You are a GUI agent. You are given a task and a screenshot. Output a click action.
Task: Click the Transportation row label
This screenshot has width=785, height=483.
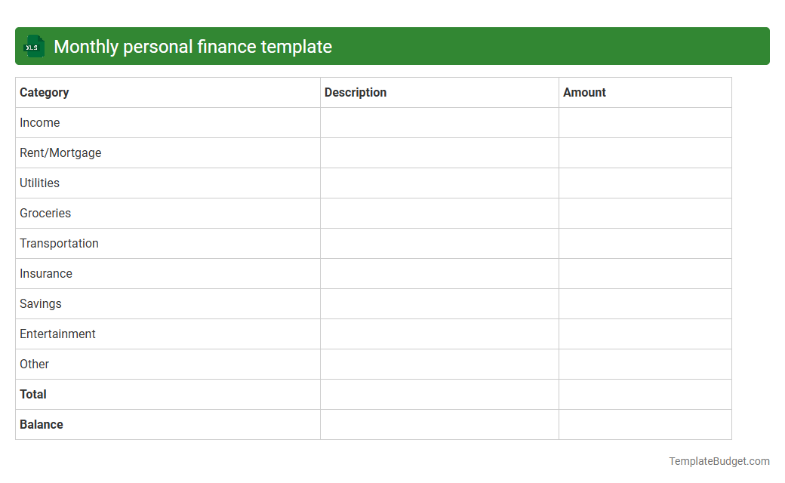tap(59, 243)
